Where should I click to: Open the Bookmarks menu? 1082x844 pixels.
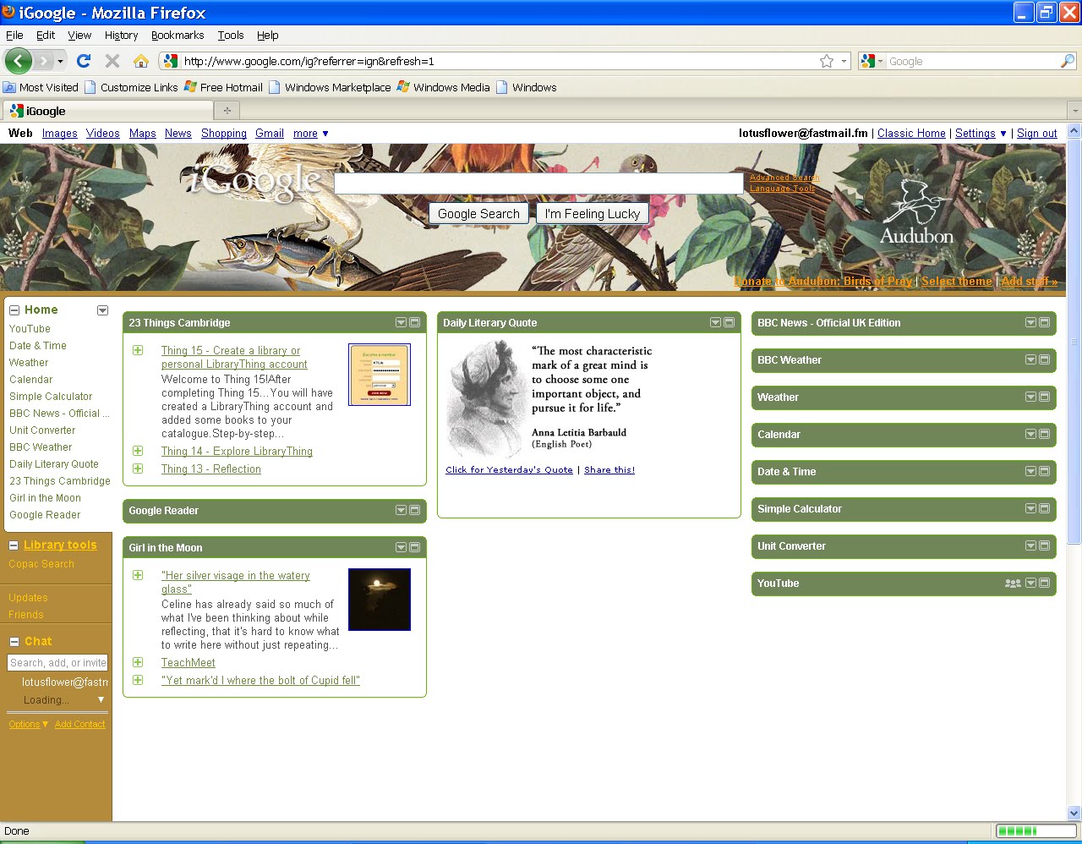coord(178,35)
